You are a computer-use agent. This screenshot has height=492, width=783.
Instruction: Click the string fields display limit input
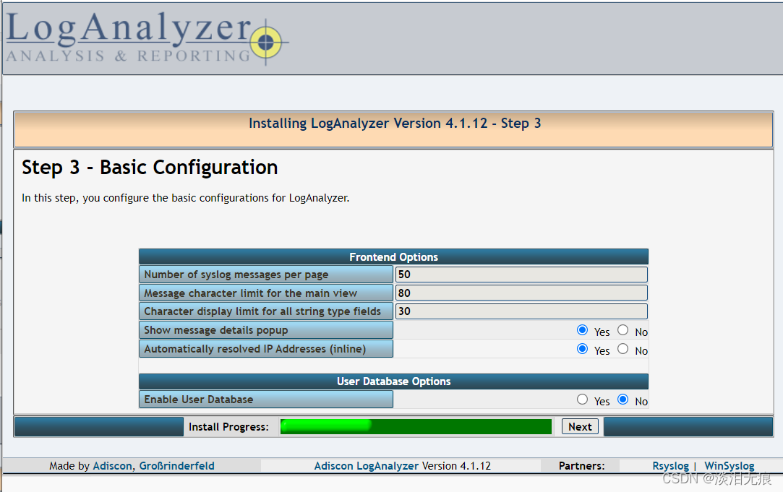521,311
